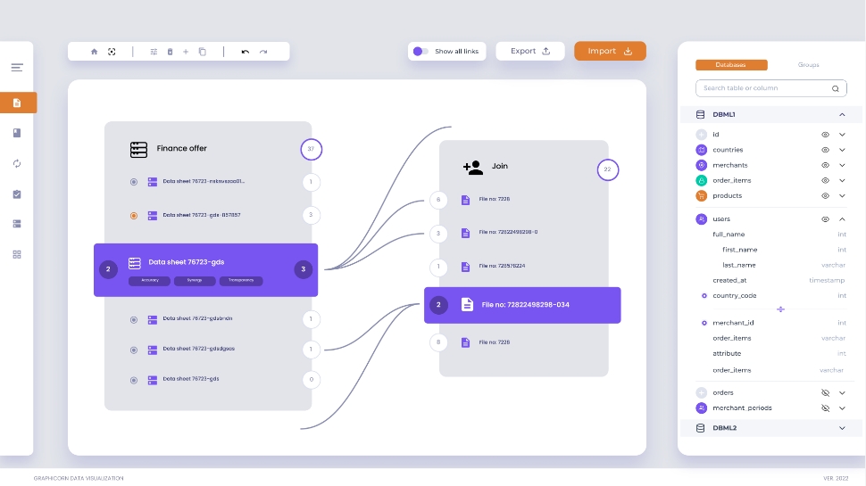866x486 pixels.
Task: Select radio for Data sheet 76723-gdabndn
Action: 134,320
